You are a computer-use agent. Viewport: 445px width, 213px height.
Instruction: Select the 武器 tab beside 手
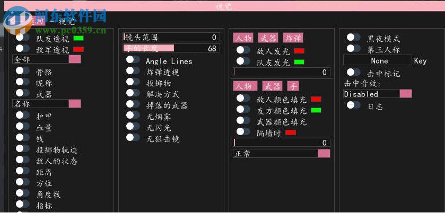(272, 86)
